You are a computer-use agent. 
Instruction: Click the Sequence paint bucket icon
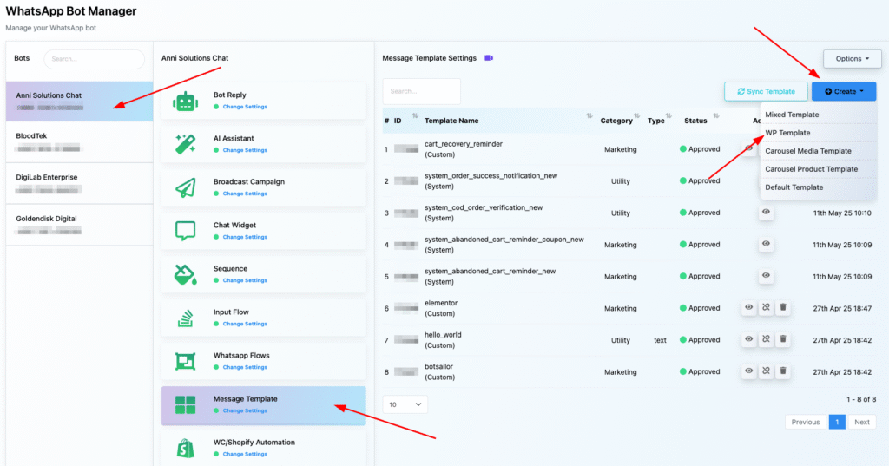click(186, 274)
